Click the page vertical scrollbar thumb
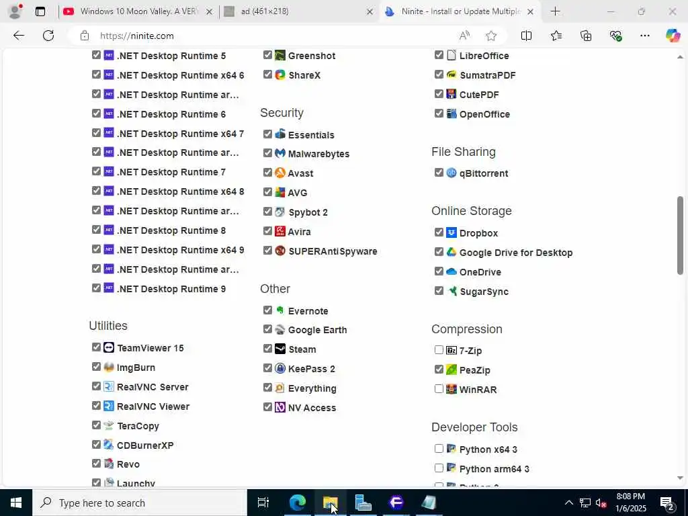The image size is (688, 516). pos(680,235)
